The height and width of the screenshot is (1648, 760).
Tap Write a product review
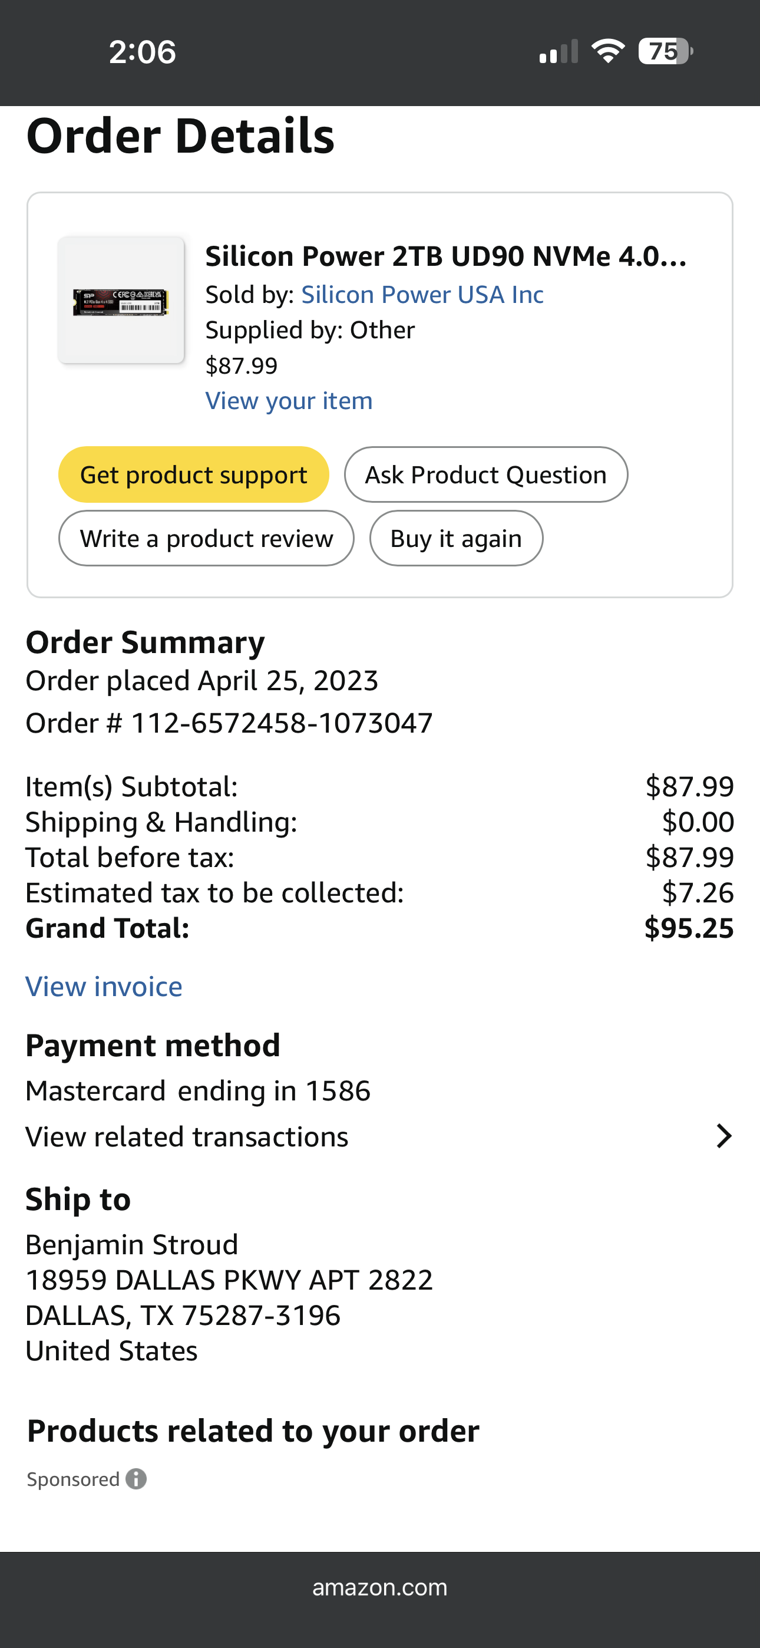click(206, 539)
